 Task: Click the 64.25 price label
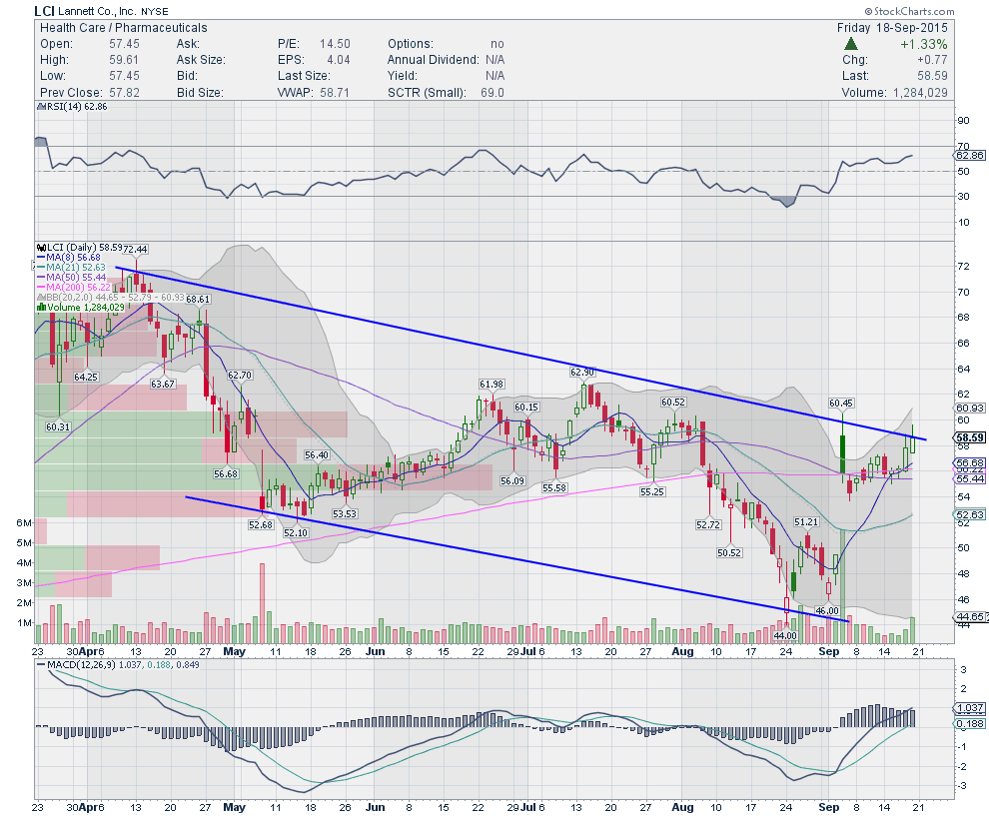tap(86, 378)
